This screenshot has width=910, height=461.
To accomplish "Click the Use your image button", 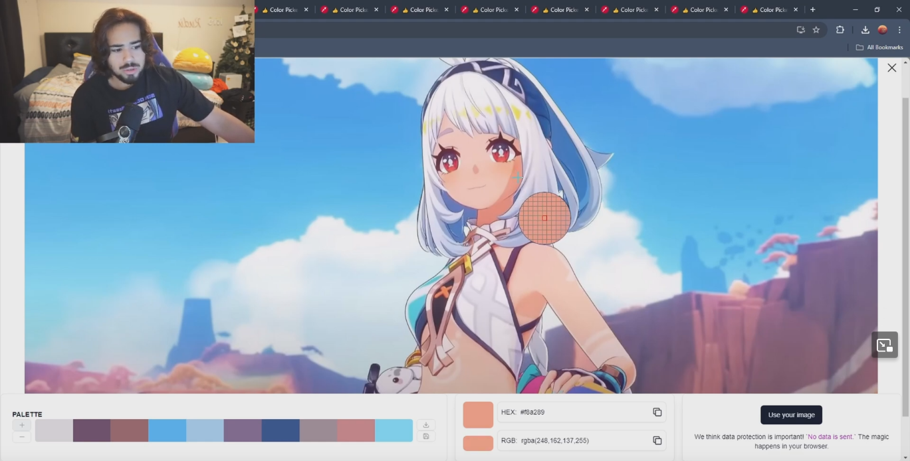I will click(x=791, y=415).
